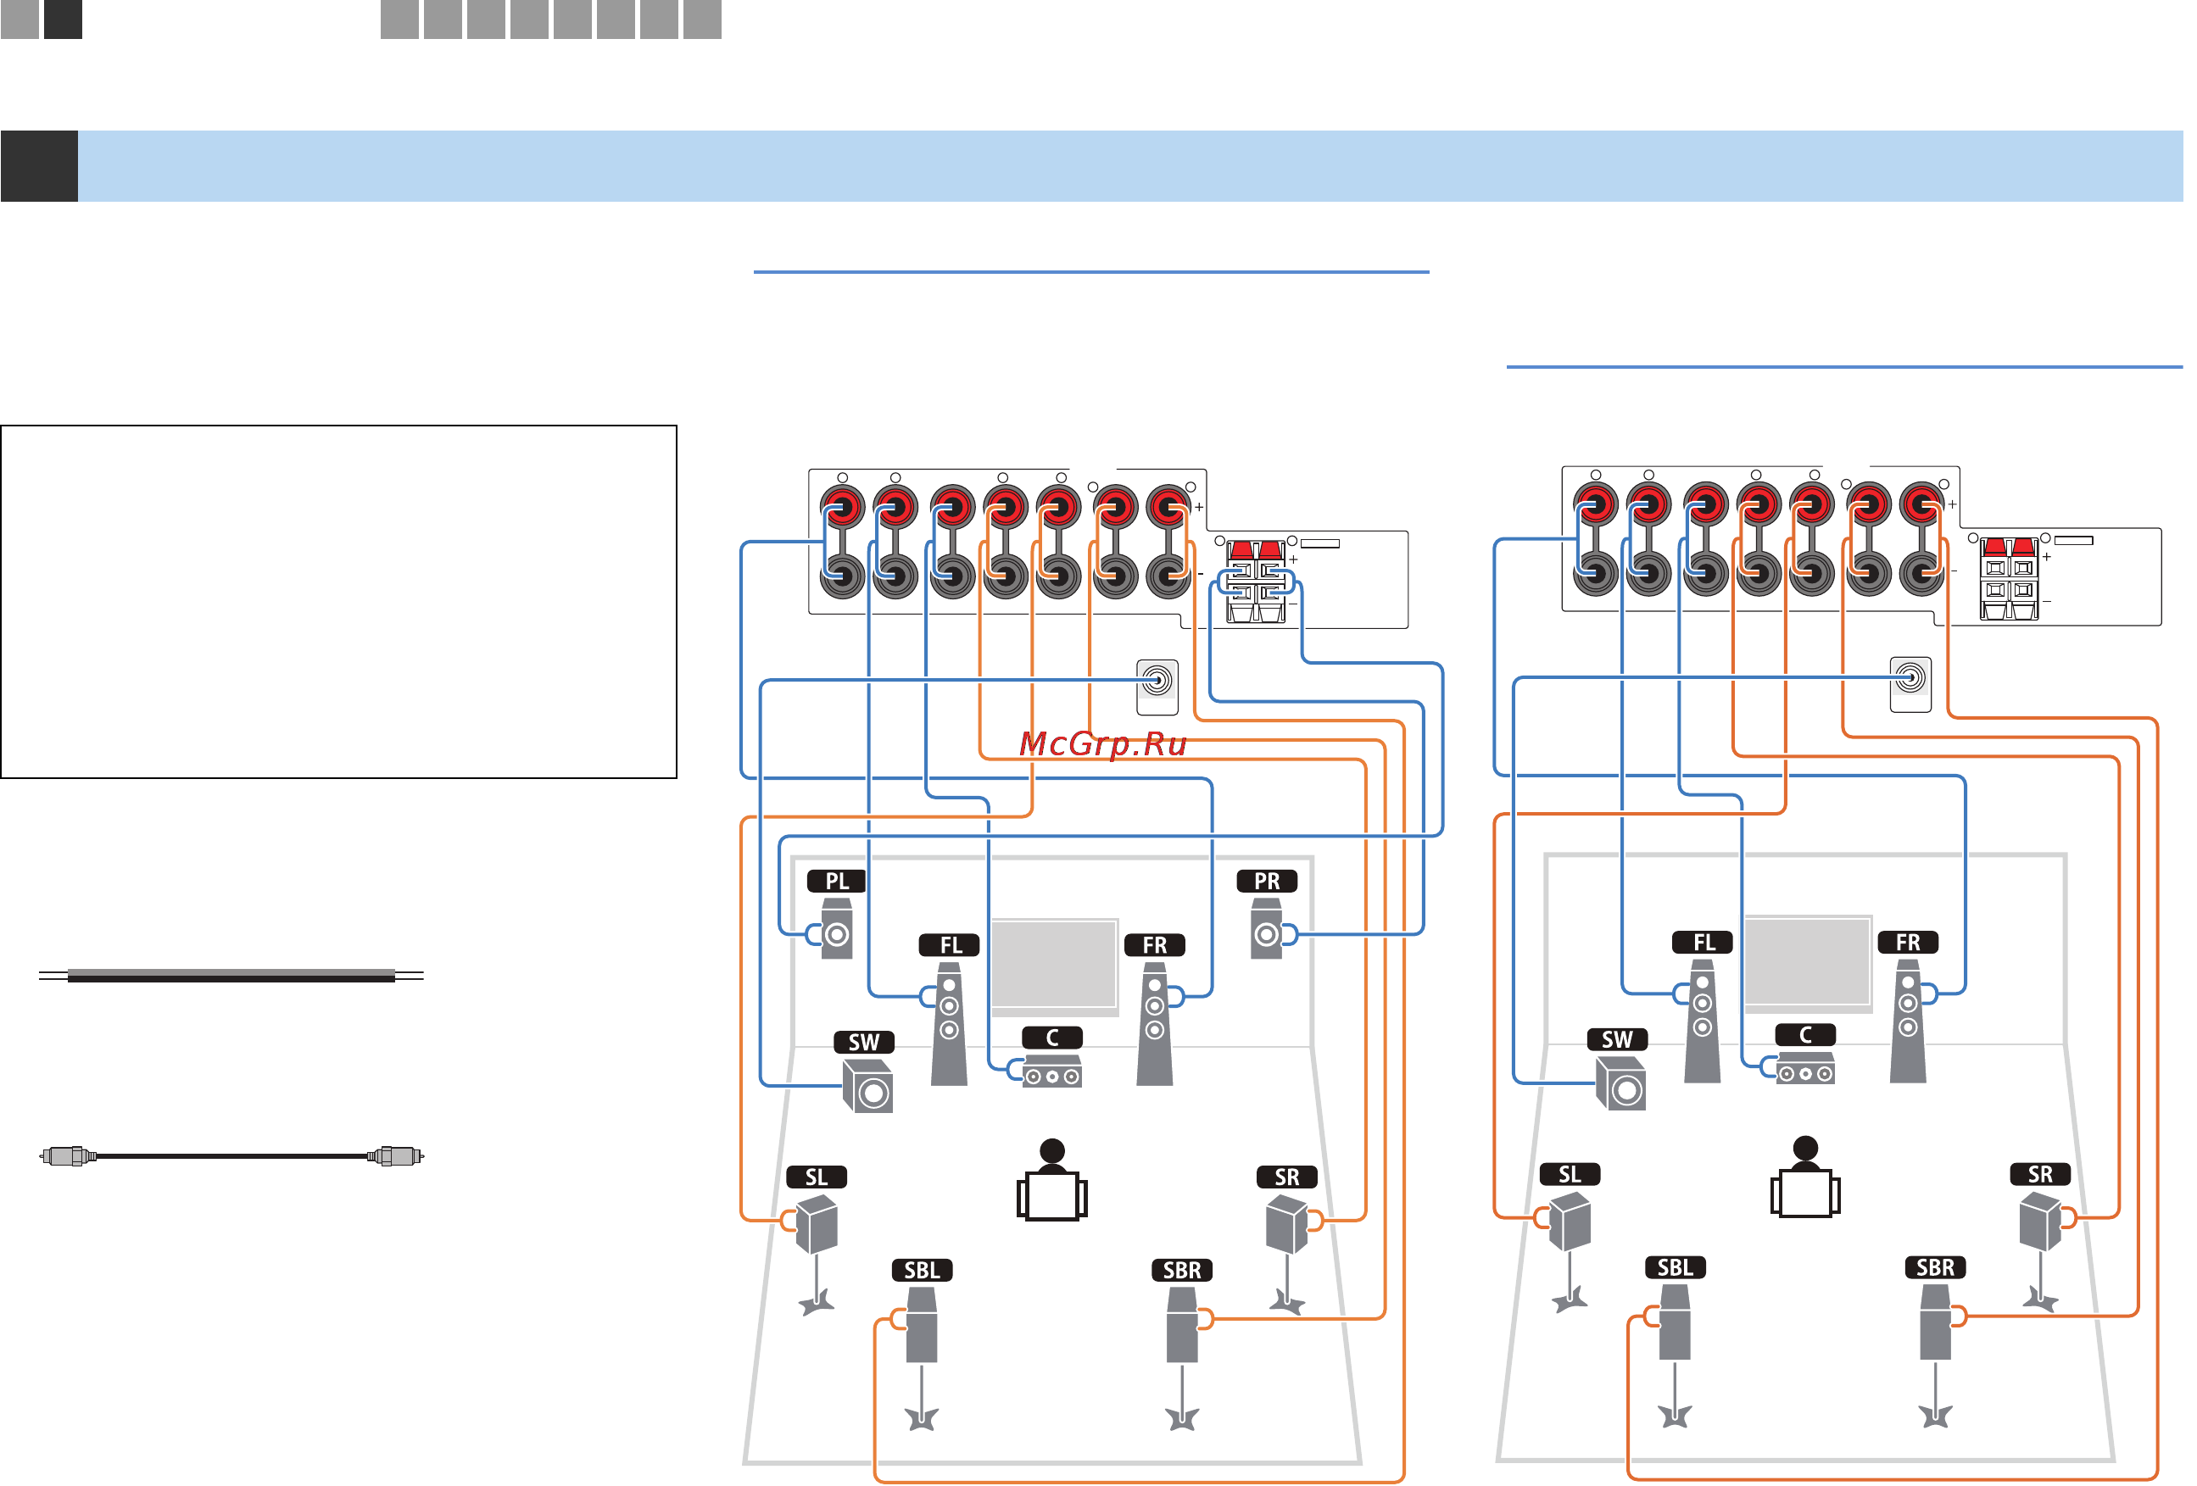Viewport: 2197px width, 1486px height.
Task: Click the TV screen in presence-speaker diagram
Action: [1054, 966]
